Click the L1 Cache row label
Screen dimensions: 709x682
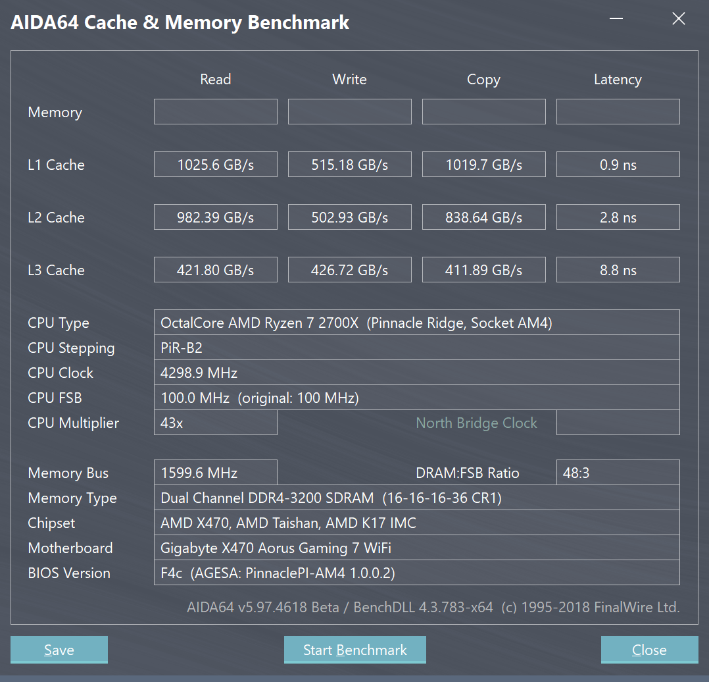click(x=56, y=165)
